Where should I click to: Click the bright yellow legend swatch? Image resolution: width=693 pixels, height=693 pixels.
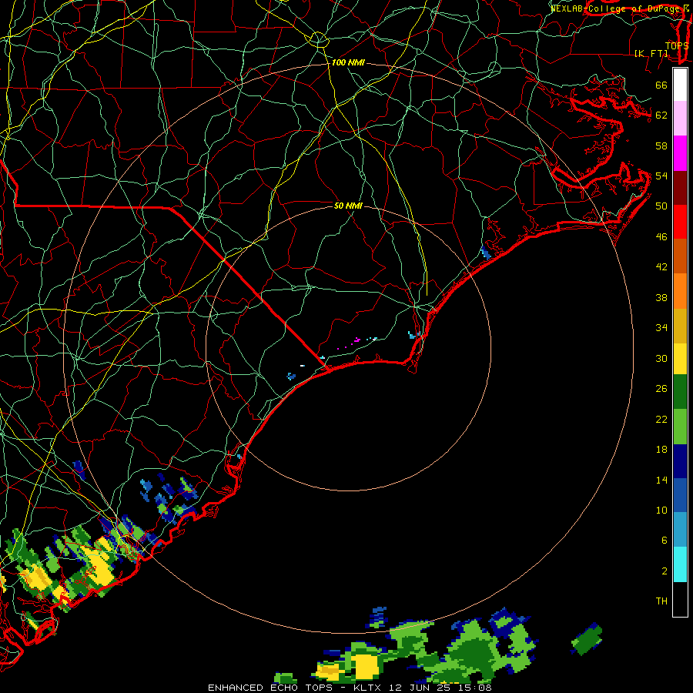[x=680, y=358]
